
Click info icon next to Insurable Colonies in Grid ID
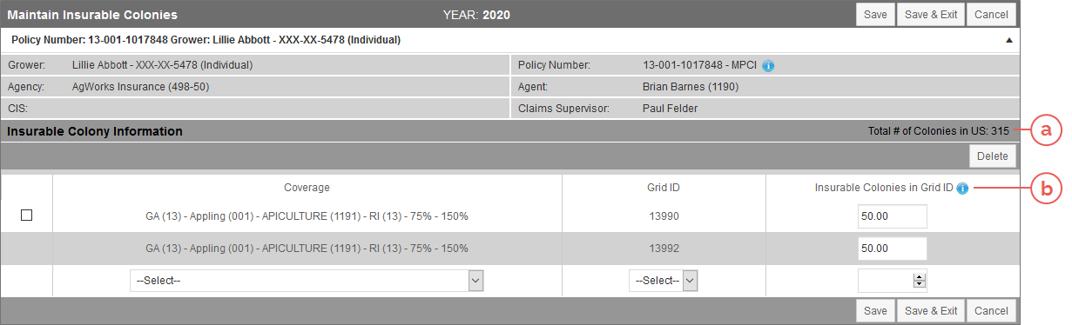tap(962, 188)
